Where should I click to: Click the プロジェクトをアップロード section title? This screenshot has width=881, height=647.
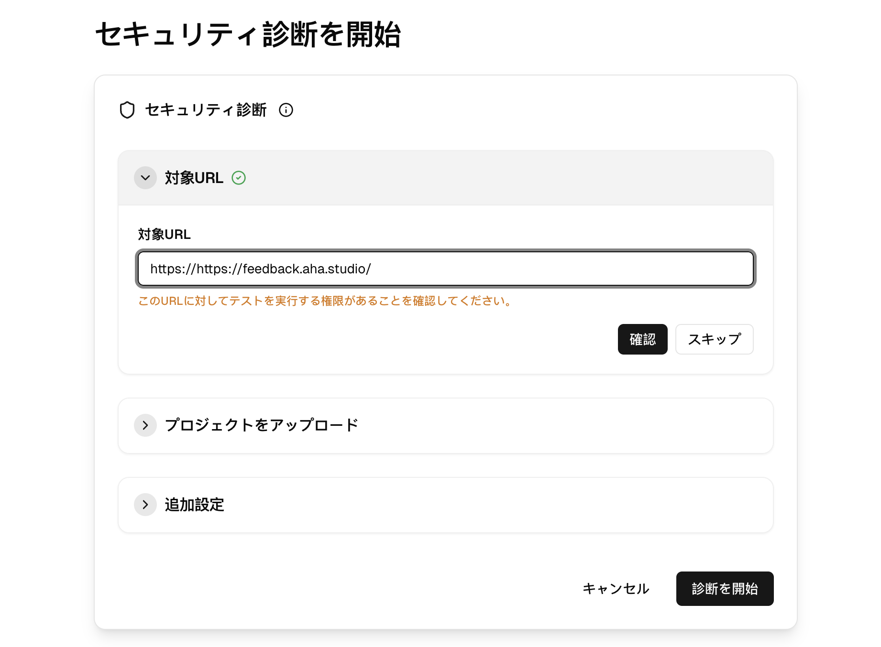pos(261,425)
